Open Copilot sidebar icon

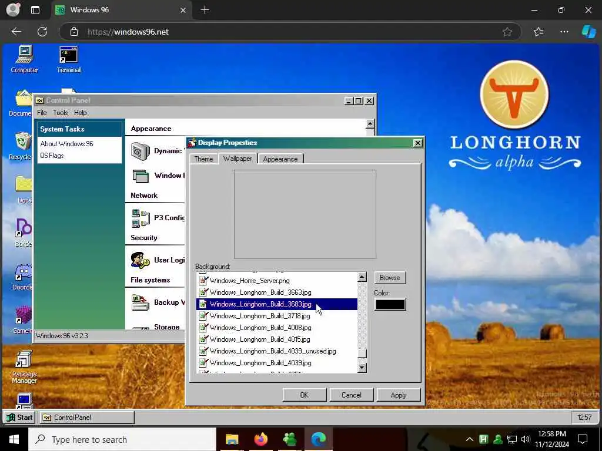click(588, 32)
